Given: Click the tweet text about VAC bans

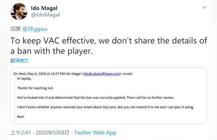Looking at the screenshot, I should [x=108, y=46].
